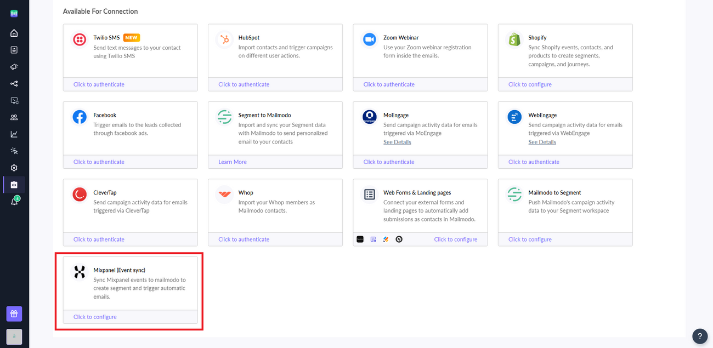
Task: Open the user avatar menu
Action: (14, 336)
